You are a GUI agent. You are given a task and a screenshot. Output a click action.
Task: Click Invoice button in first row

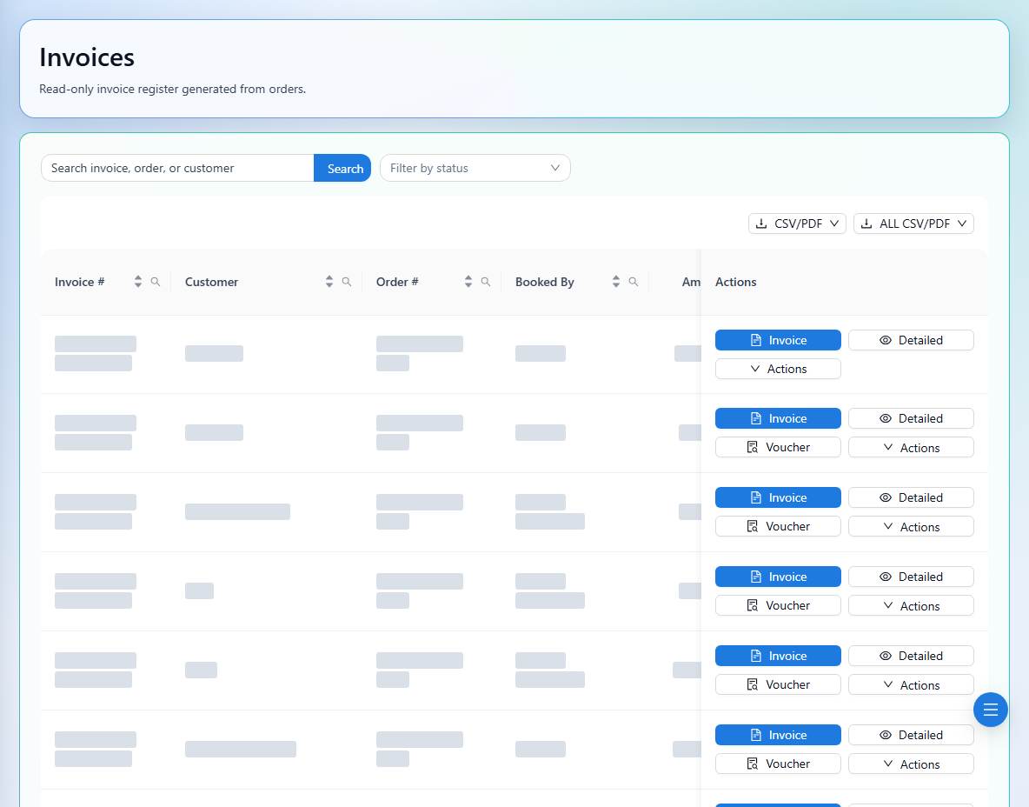click(x=778, y=340)
